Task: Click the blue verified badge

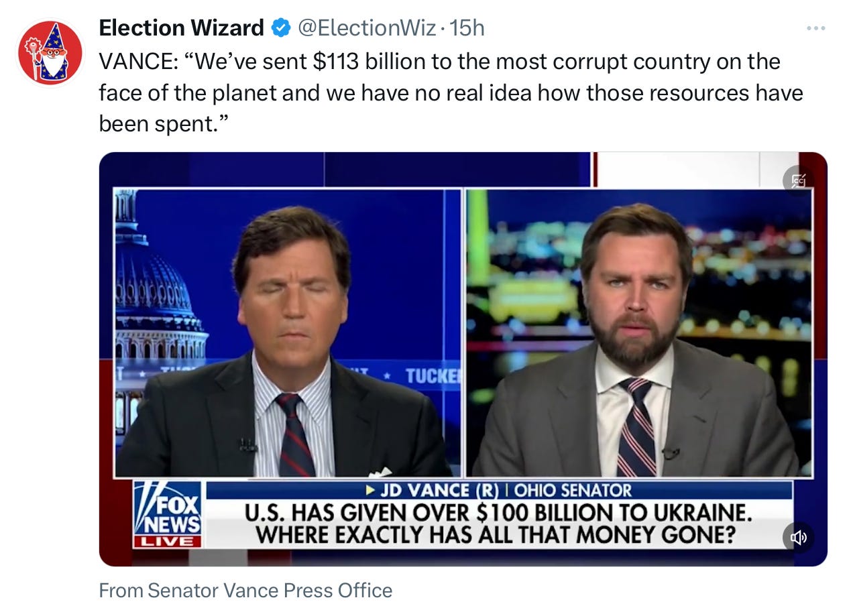Action: (x=280, y=28)
